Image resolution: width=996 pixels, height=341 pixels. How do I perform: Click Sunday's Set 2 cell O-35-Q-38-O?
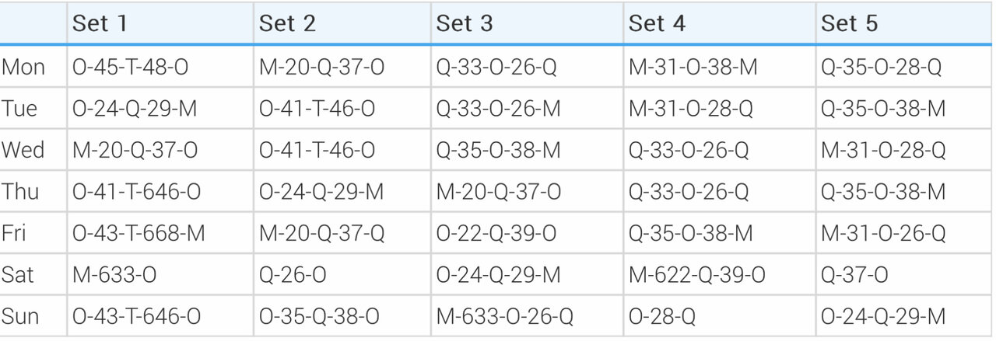click(320, 316)
